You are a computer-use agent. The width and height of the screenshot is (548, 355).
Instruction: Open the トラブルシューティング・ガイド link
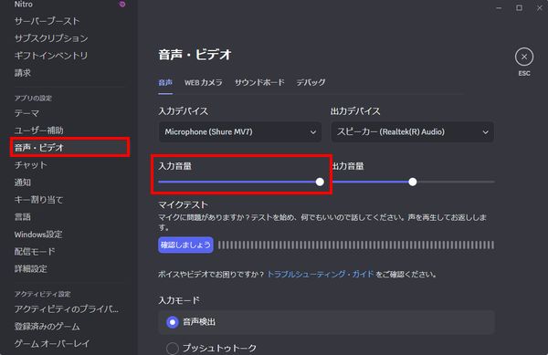pyautogui.click(x=321, y=275)
